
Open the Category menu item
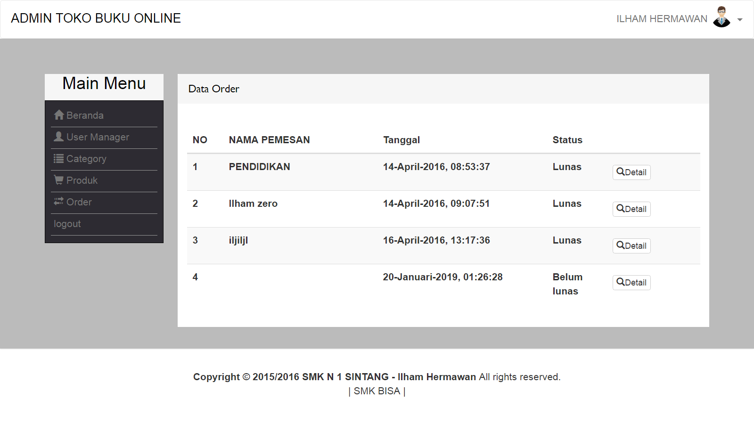pos(86,159)
